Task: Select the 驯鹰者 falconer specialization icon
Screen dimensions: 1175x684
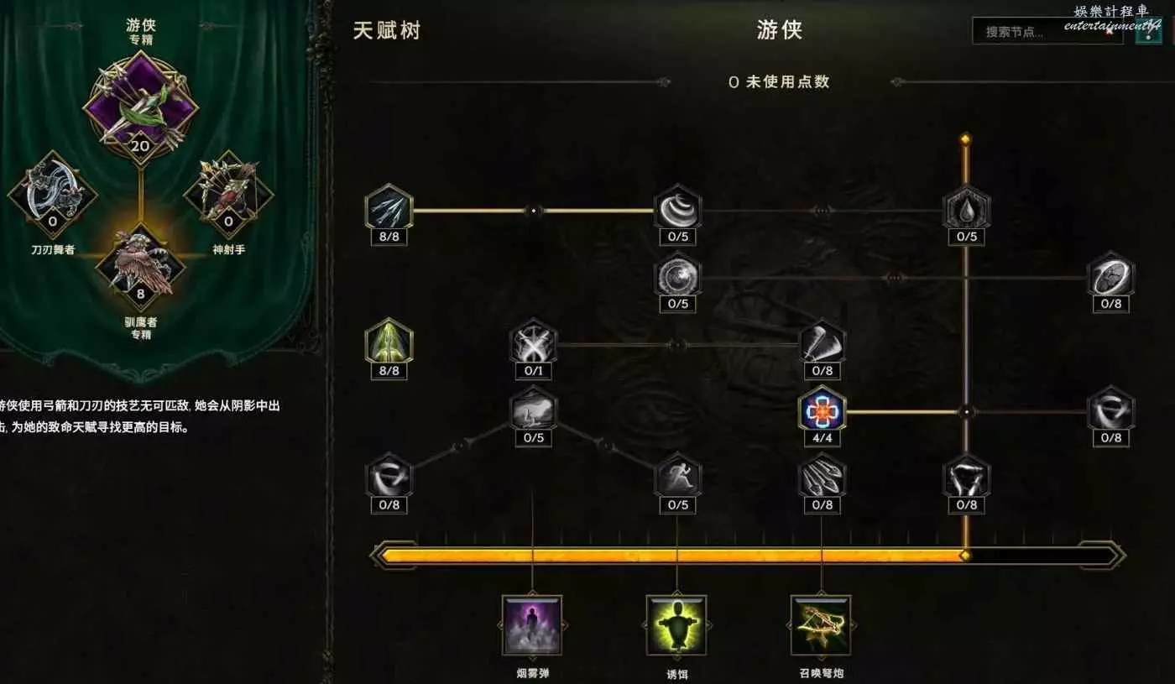Action: click(140, 267)
